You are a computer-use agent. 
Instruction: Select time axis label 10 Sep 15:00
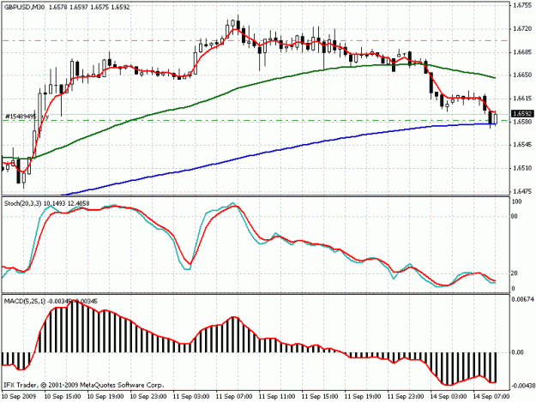click(x=63, y=397)
